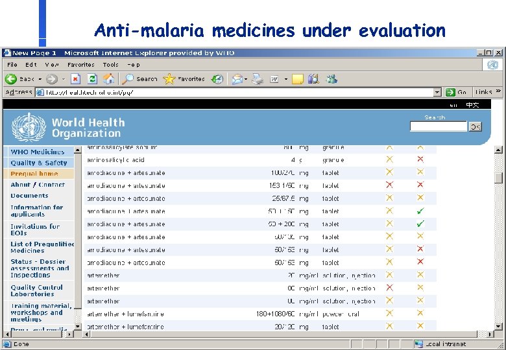This screenshot has width=506, height=350.
Task: Switch language to Chinese 中文
Action: (x=472, y=105)
